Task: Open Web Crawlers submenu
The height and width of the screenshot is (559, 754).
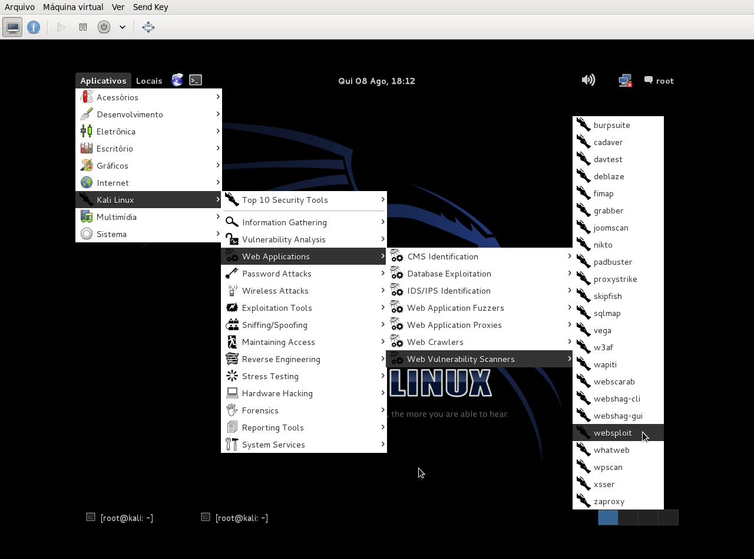Action: click(479, 342)
